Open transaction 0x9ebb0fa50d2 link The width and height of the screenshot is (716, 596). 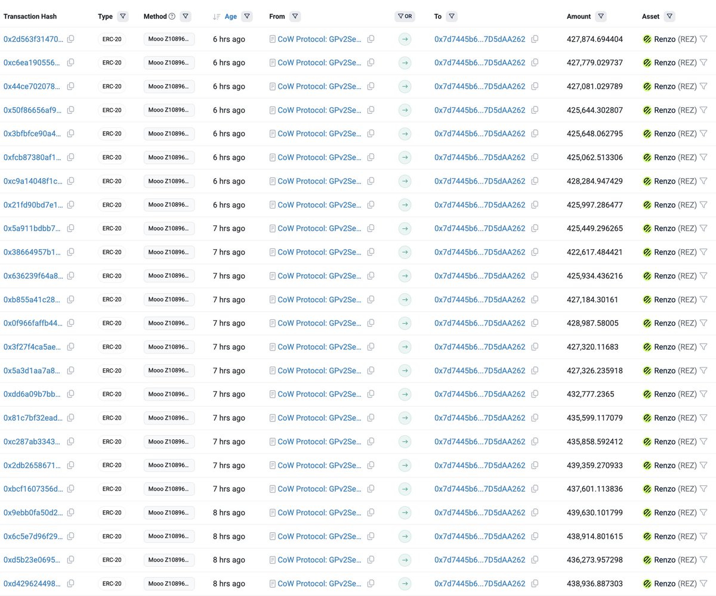pyautogui.click(x=33, y=513)
